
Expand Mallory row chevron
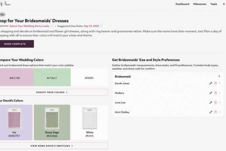pyautogui.click(x=220, y=93)
